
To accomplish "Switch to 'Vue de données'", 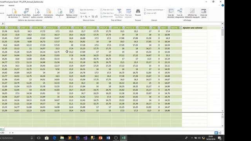I will click(x=171, y=13).
